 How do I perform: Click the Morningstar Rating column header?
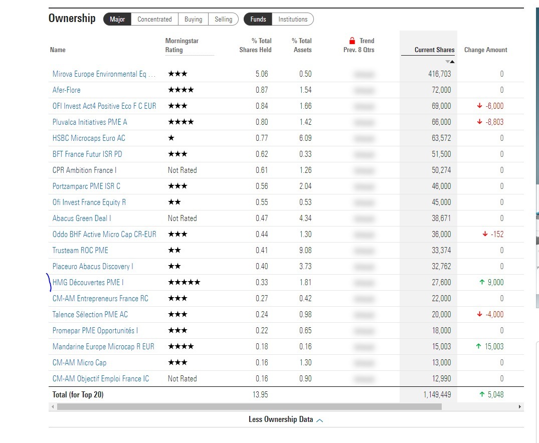(x=182, y=46)
